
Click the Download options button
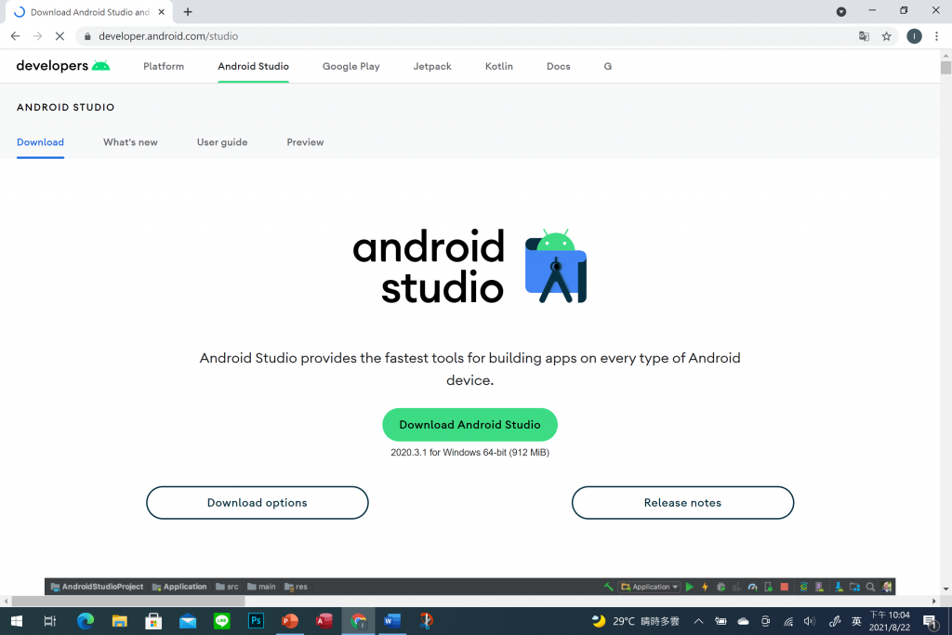coord(258,503)
